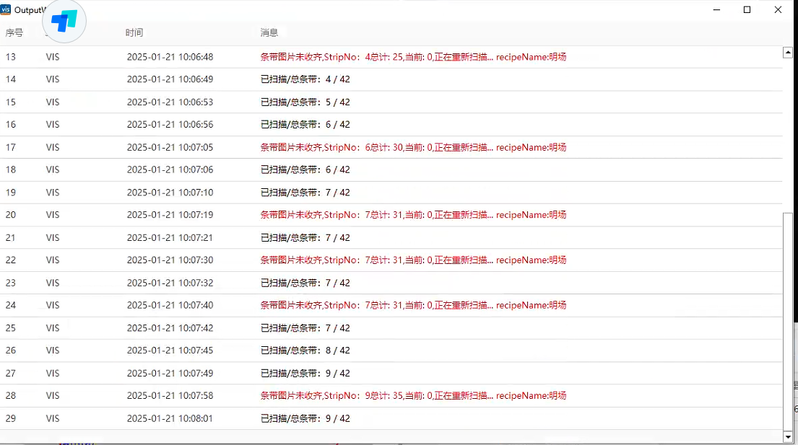
Task: Select row 18 message 6 / 42
Action: tap(305, 169)
